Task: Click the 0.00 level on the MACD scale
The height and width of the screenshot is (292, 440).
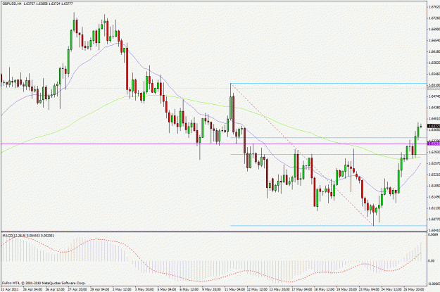Action: pos(431,260)
